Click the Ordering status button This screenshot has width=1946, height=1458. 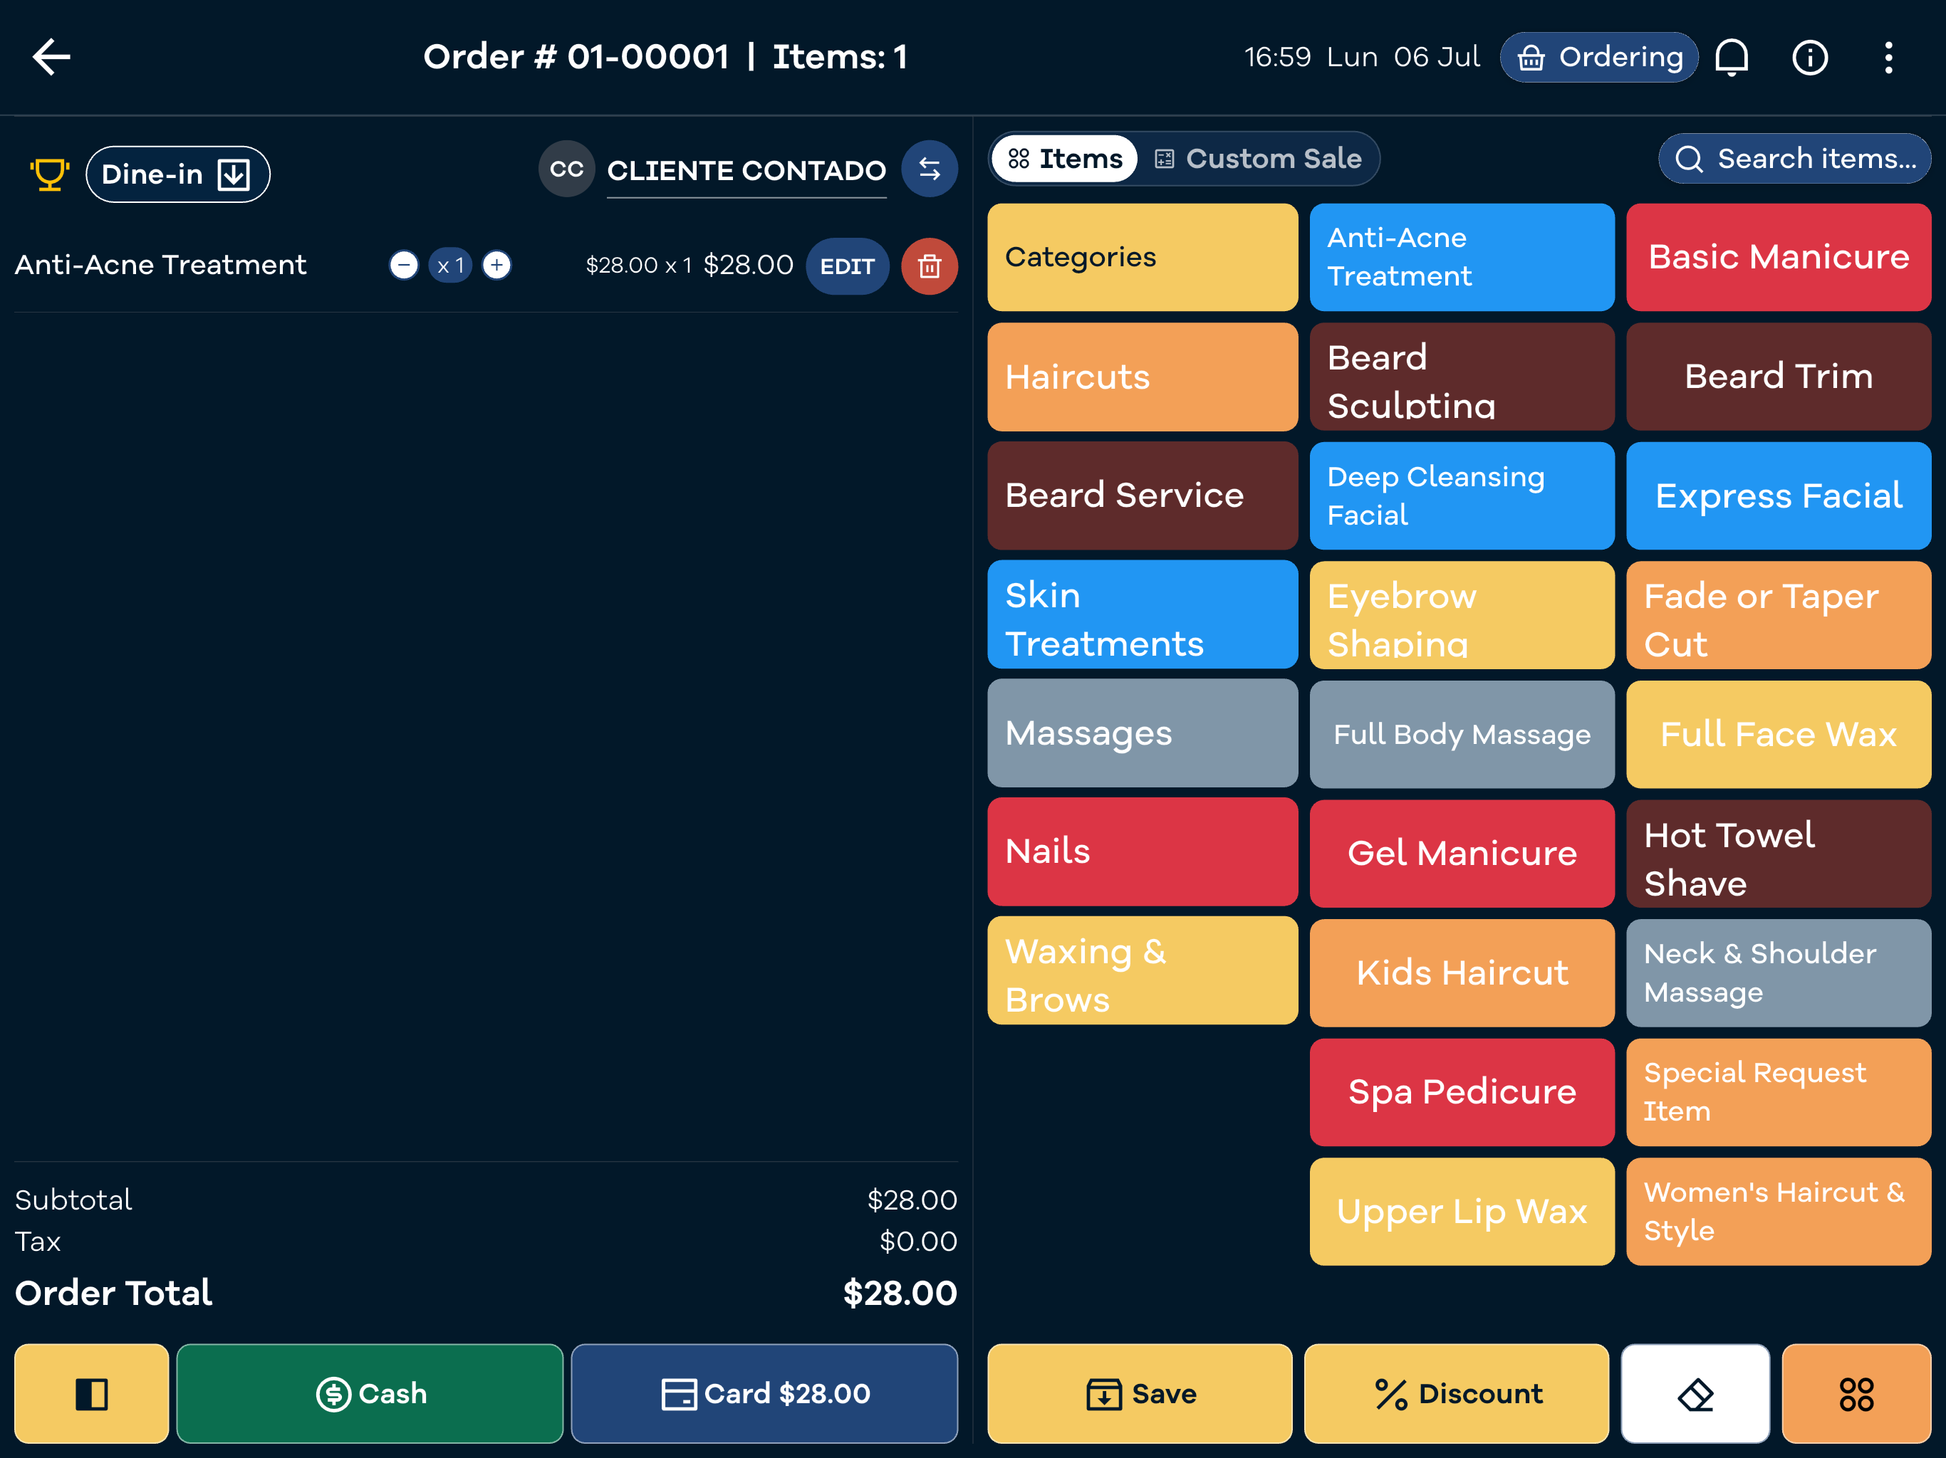pyautogui.click(x=1598, y=57)
